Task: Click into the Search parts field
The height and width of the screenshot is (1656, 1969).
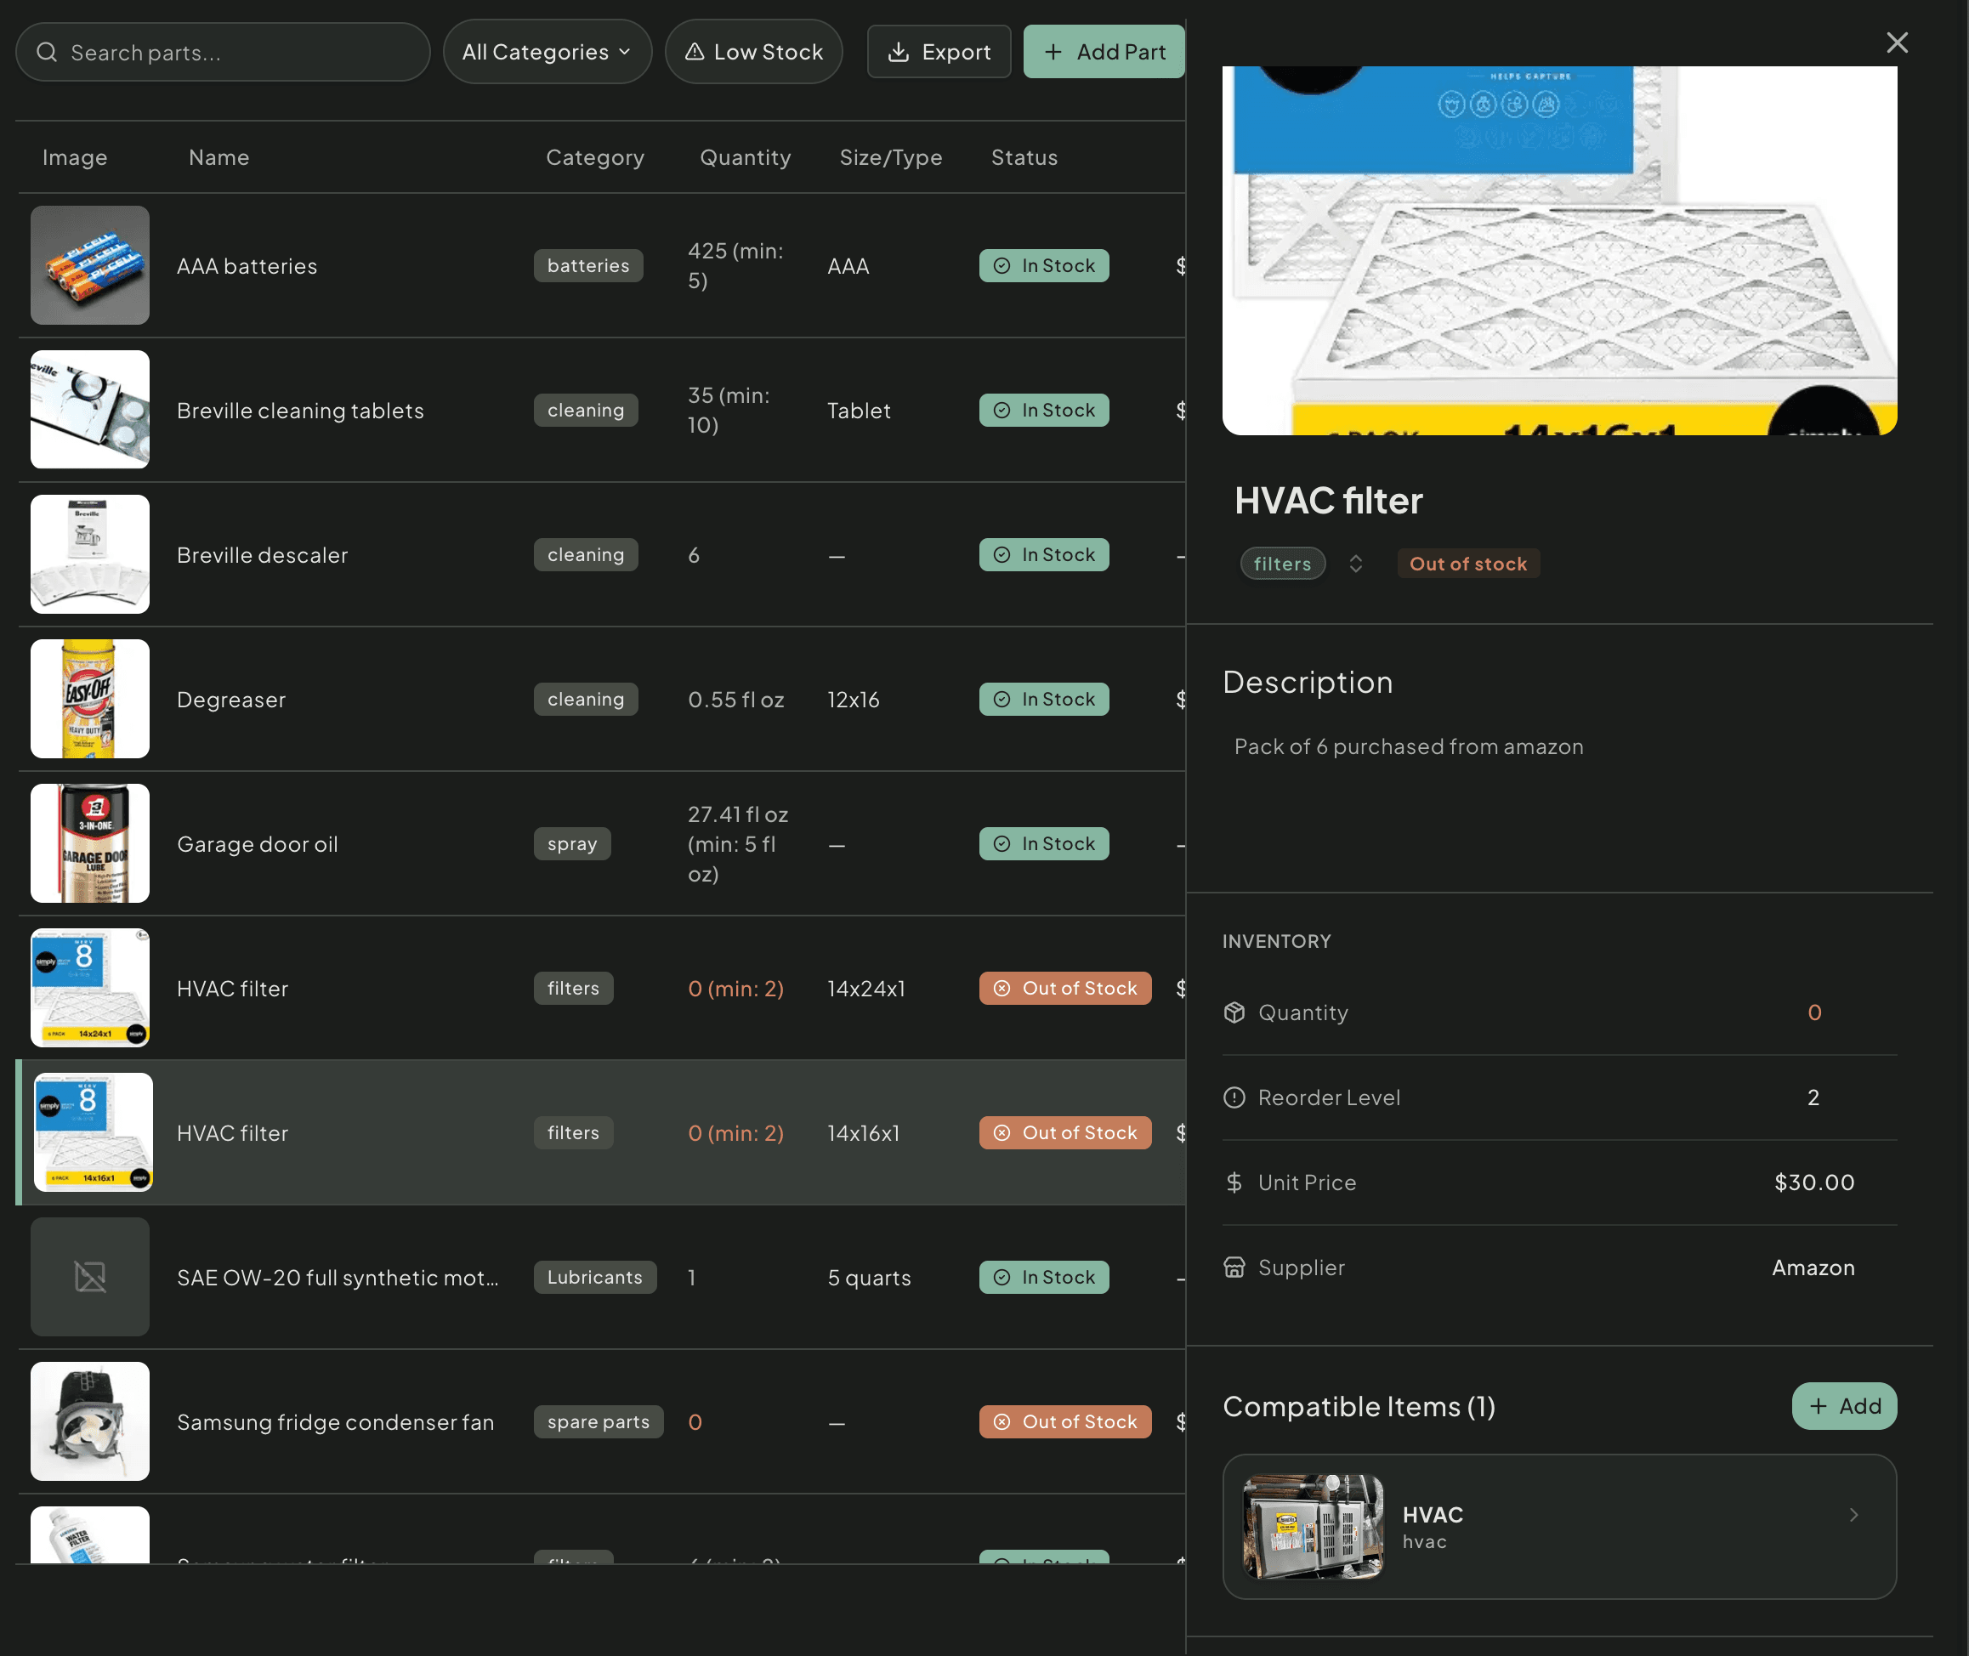Action: [223, 53]
